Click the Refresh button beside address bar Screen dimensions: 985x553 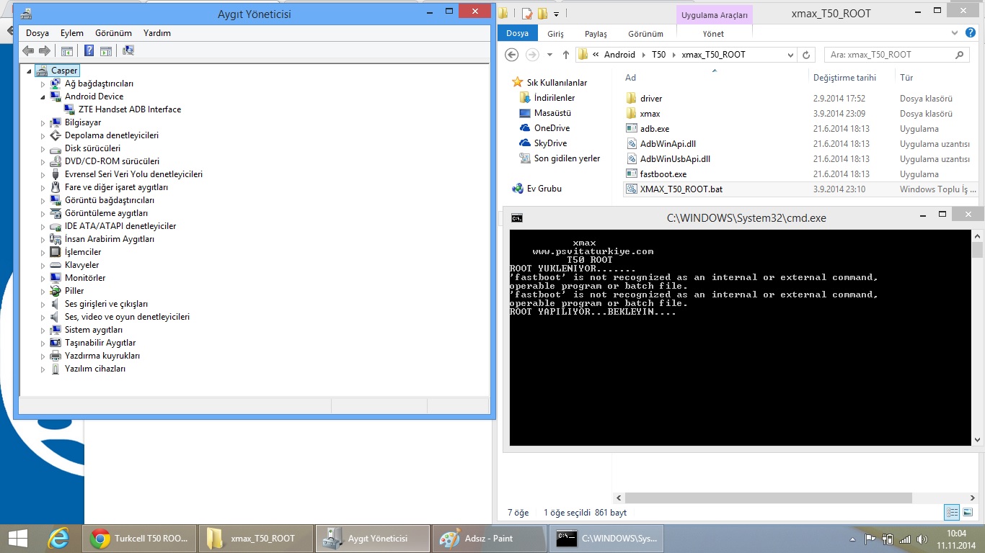click(806, 55)
